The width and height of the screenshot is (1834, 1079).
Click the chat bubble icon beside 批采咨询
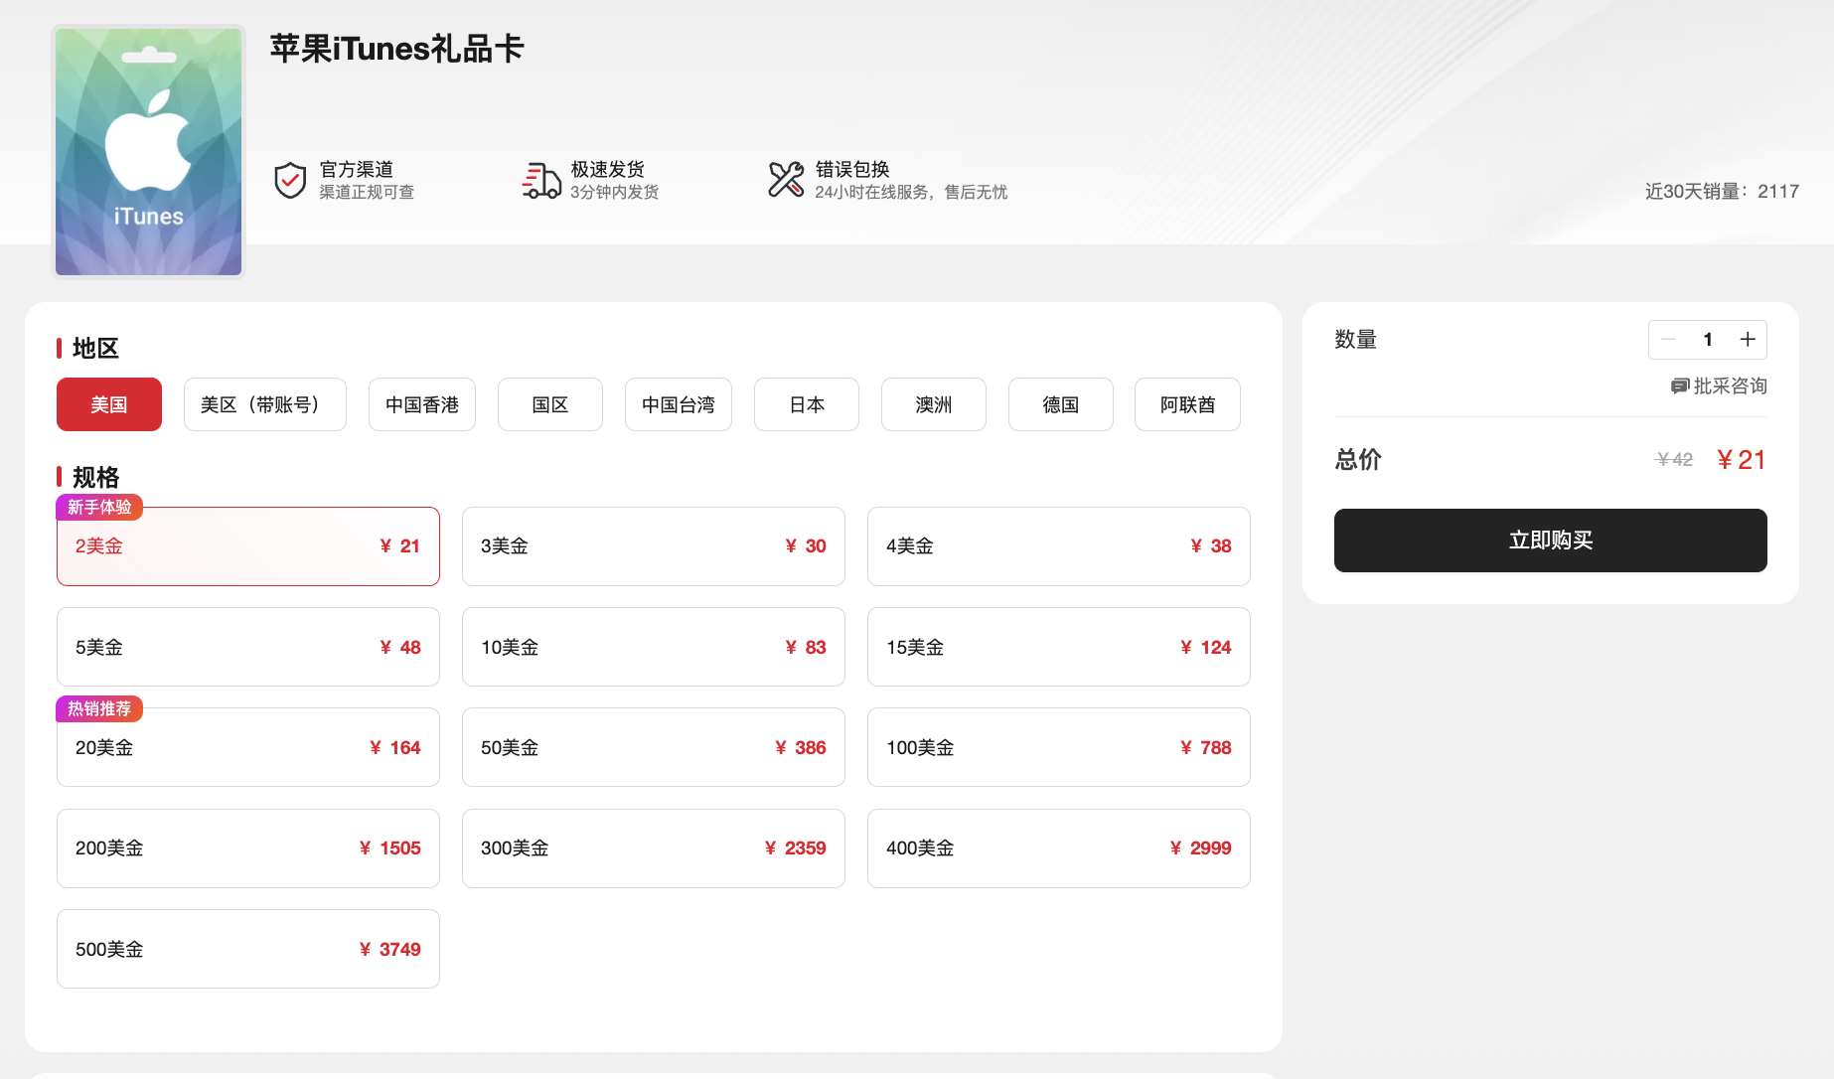(1680, 385)
